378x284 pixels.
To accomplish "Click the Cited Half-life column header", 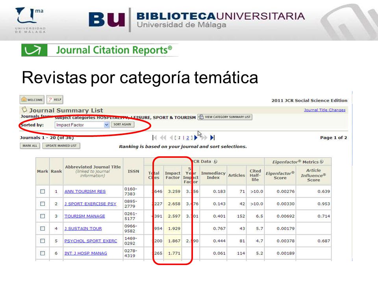I will tap(255, 175).
